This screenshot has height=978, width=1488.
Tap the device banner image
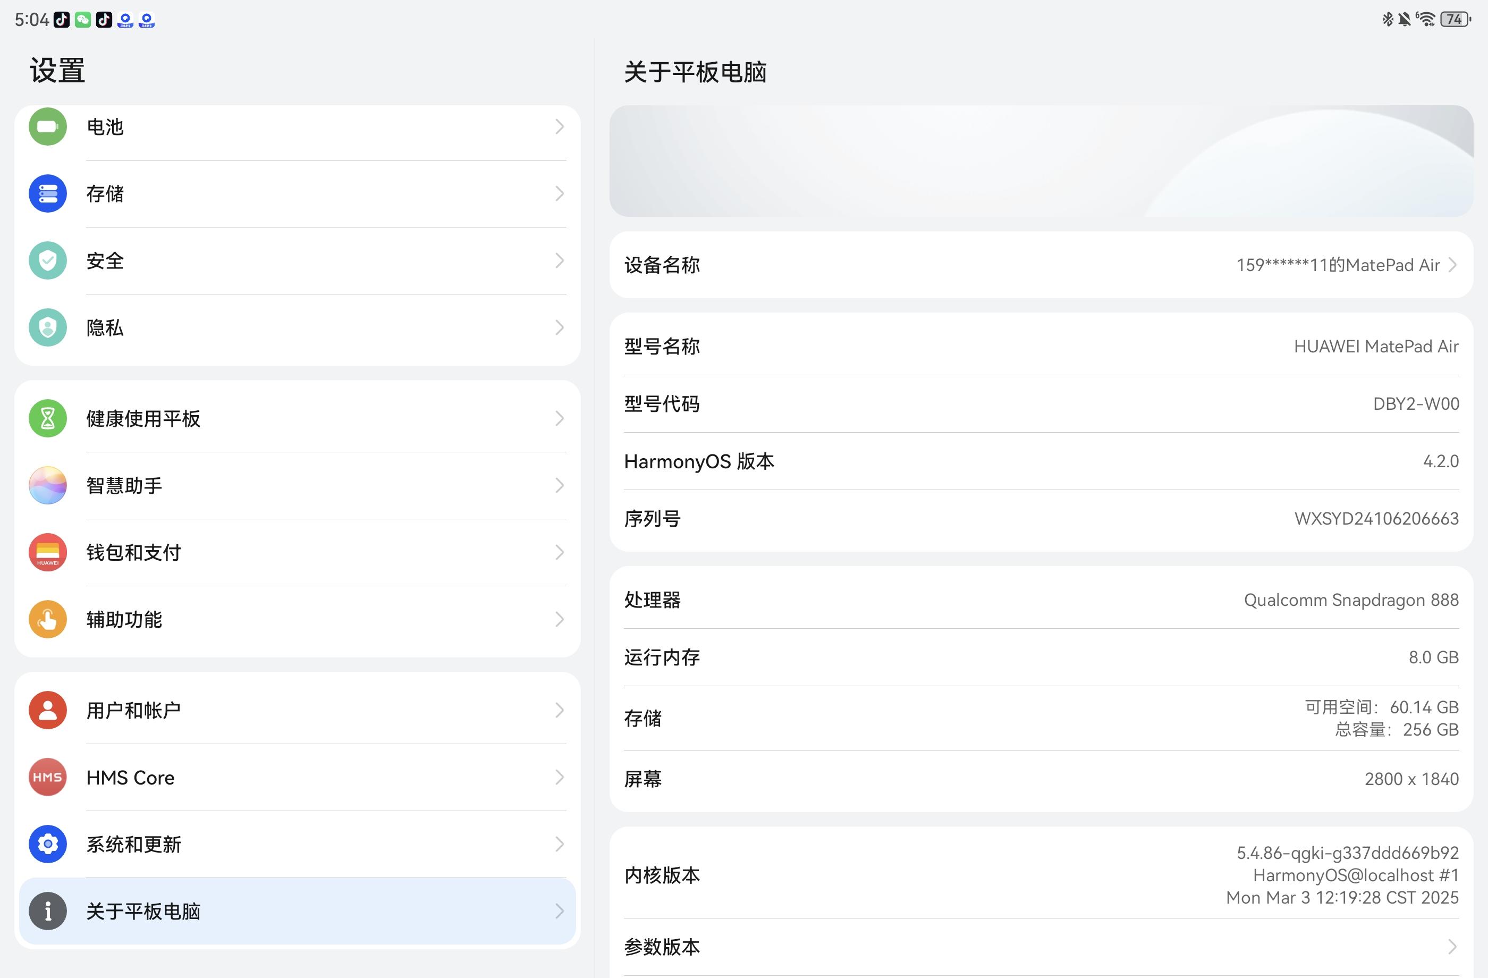[1041, 161]
